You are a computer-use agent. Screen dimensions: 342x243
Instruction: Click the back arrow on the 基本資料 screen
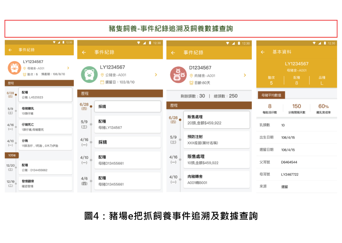(262, 52)
